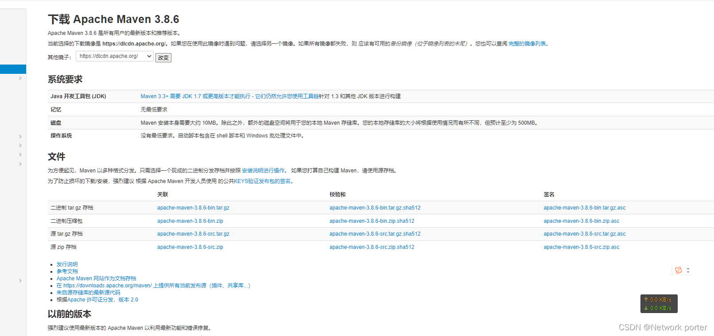
Task: Click the 系统要求 heading
Action: coord(65,80)
